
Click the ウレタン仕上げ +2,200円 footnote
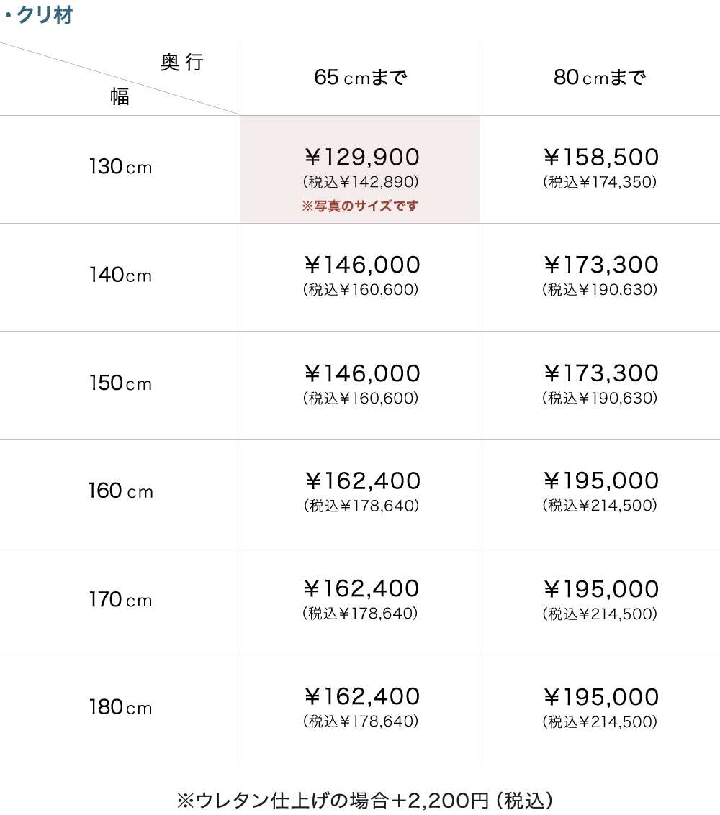(364, 800)
